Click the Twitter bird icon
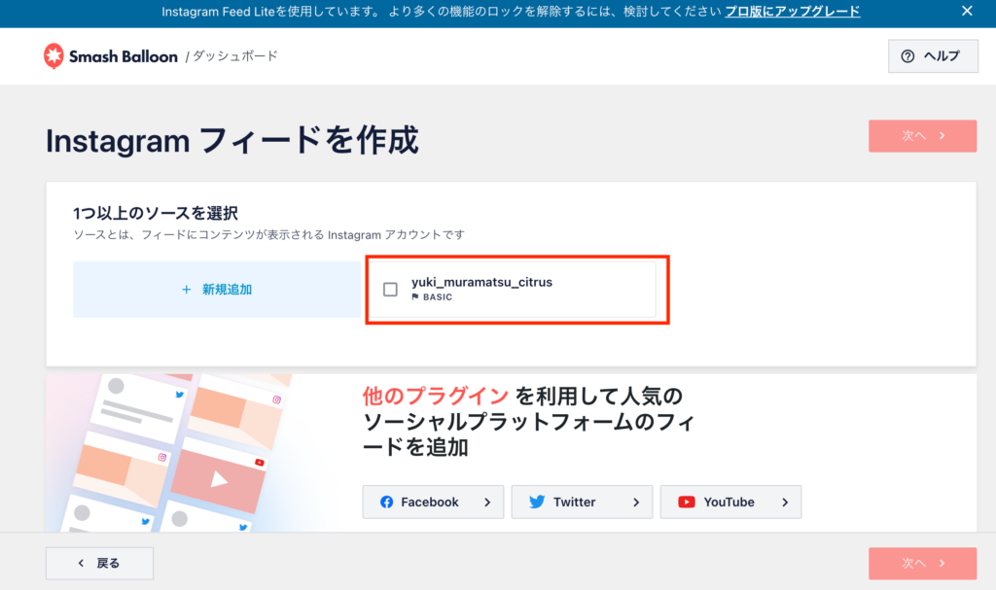996x590 pixels. click(x=537, y=503)
